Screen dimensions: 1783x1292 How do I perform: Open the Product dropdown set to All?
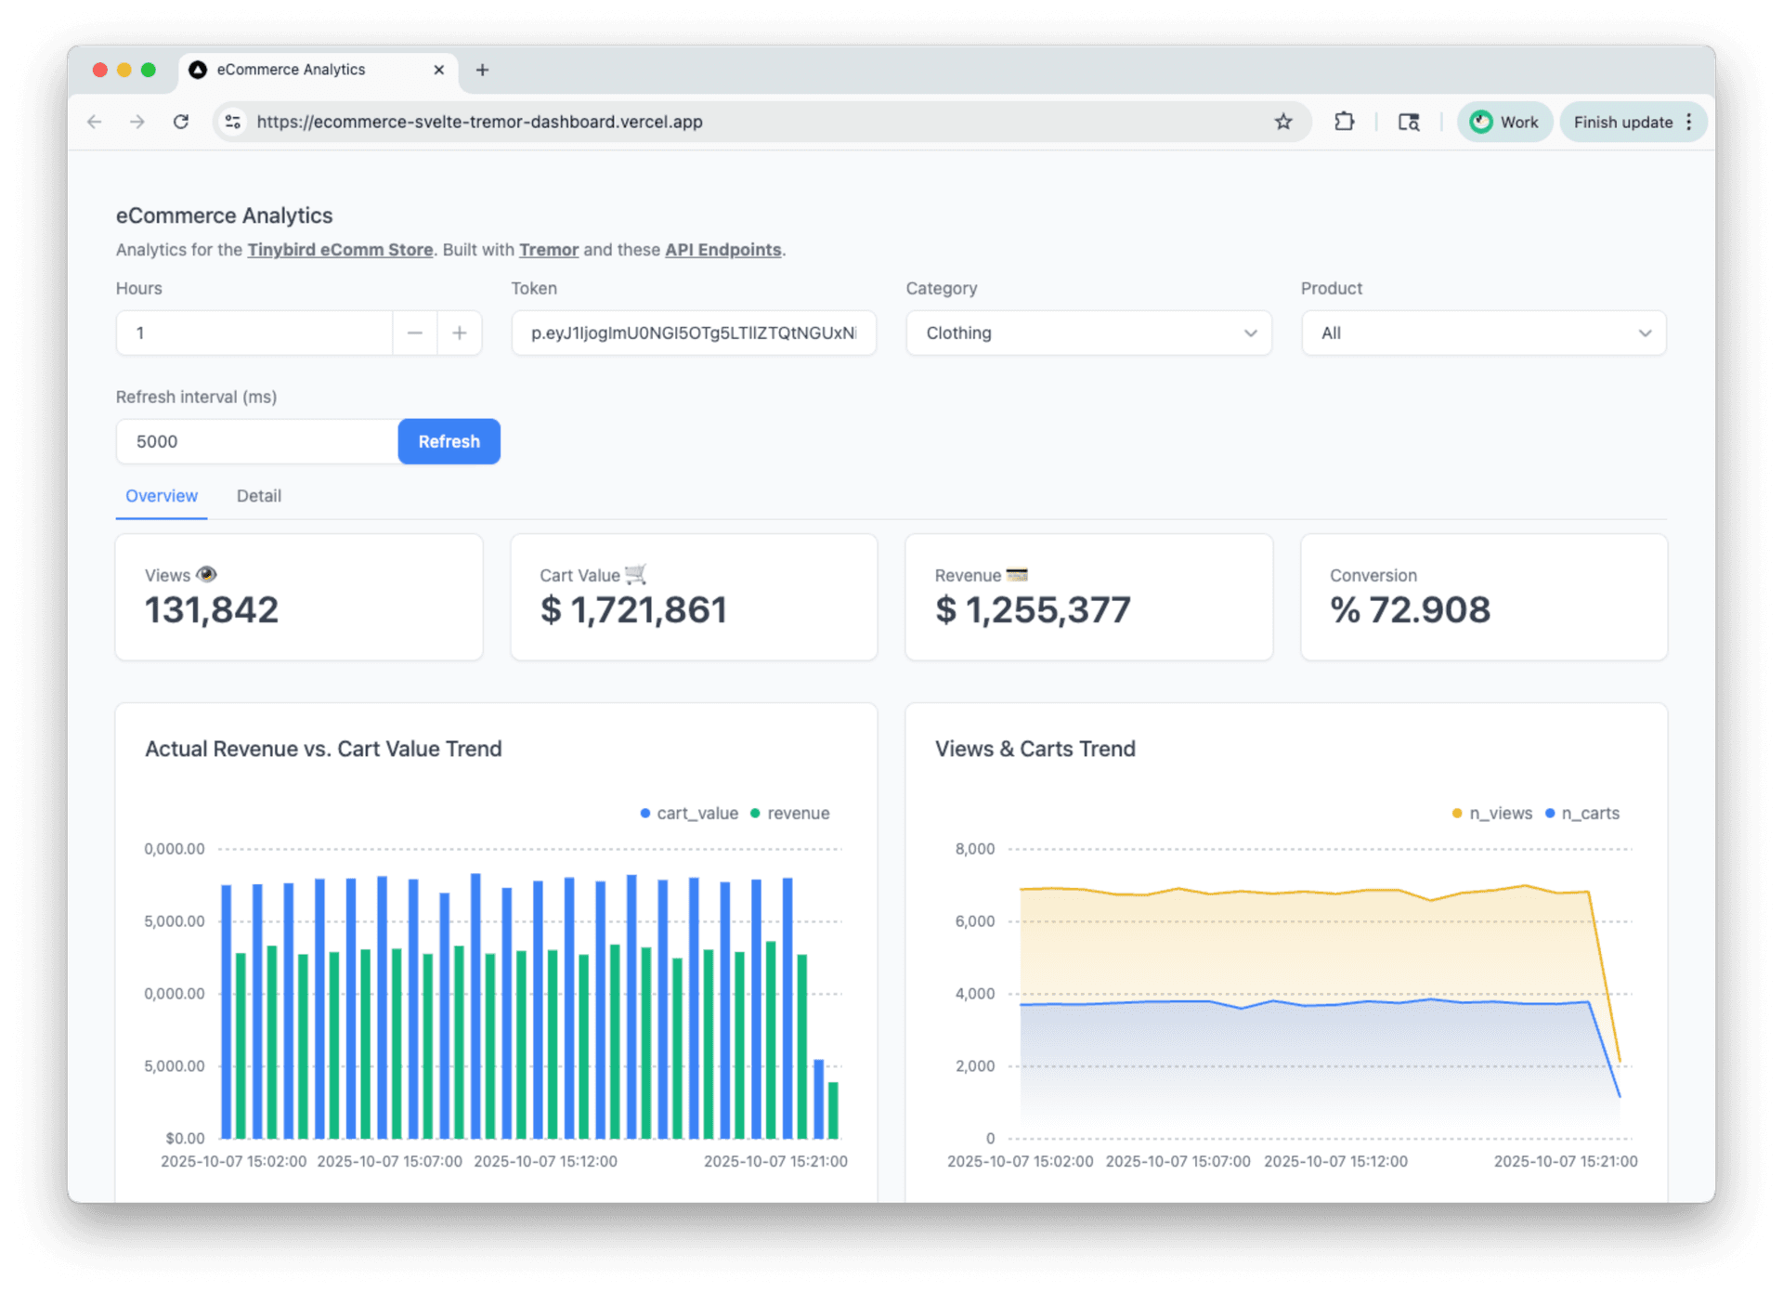tap(1482, 333)
